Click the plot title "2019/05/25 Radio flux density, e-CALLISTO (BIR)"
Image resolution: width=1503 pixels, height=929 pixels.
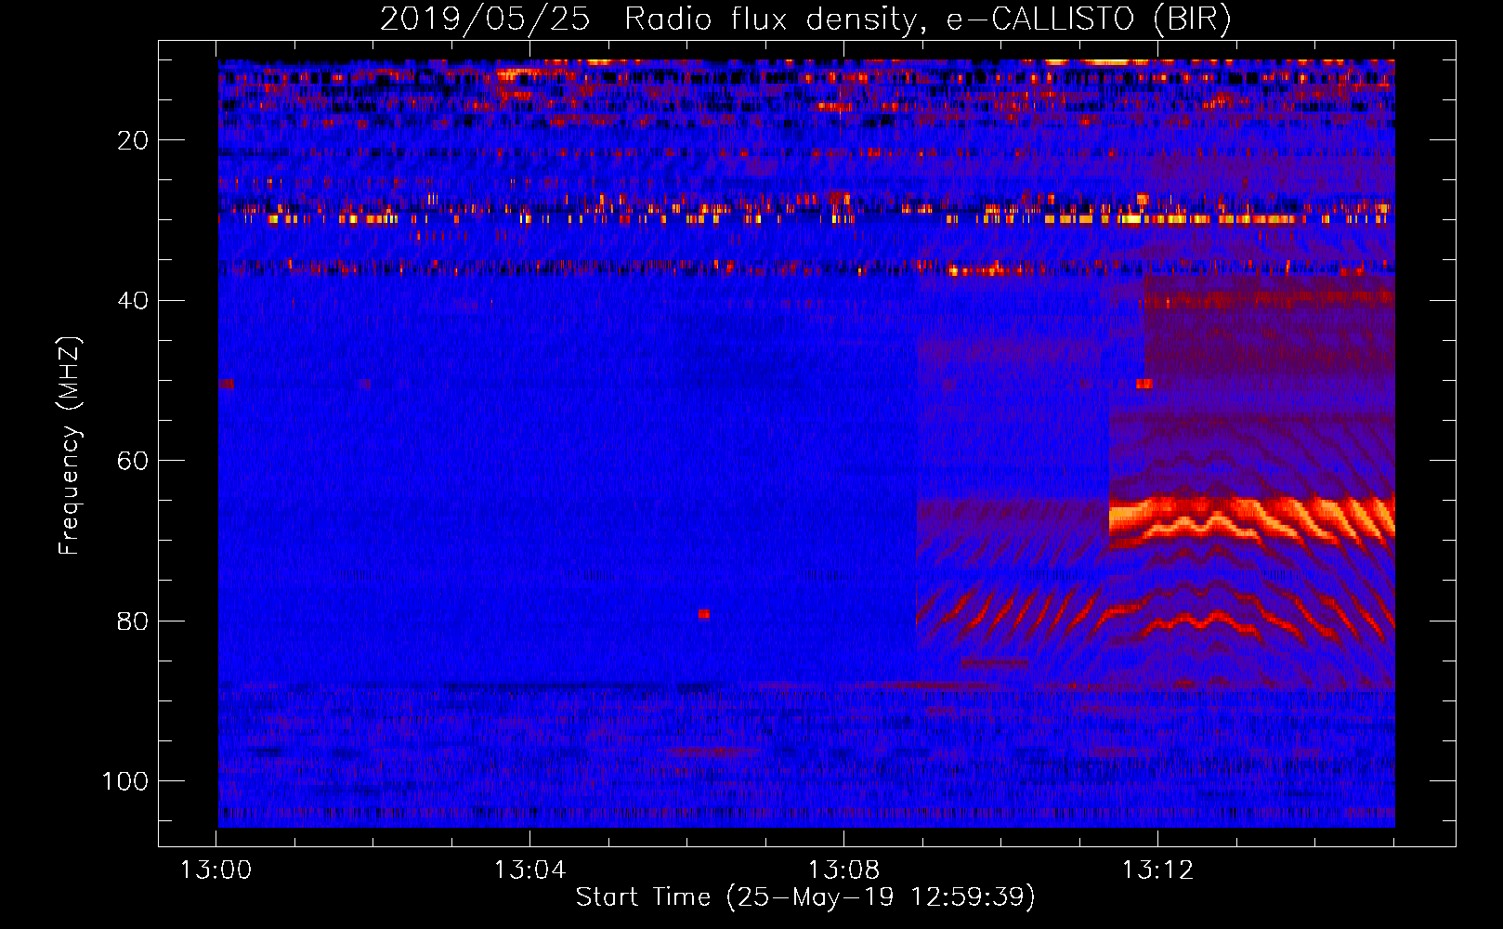click(x=805, y=20)
